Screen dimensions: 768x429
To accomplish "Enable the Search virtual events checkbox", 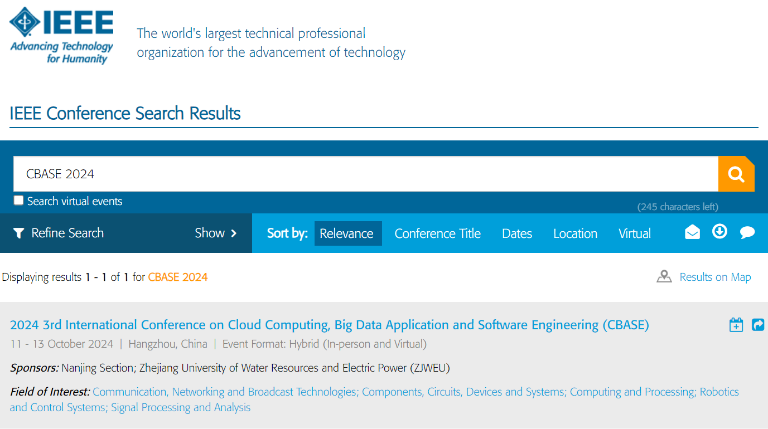I will (19, 201).
